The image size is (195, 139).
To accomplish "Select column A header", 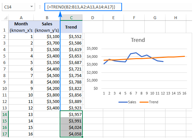I will pos(21,18).
